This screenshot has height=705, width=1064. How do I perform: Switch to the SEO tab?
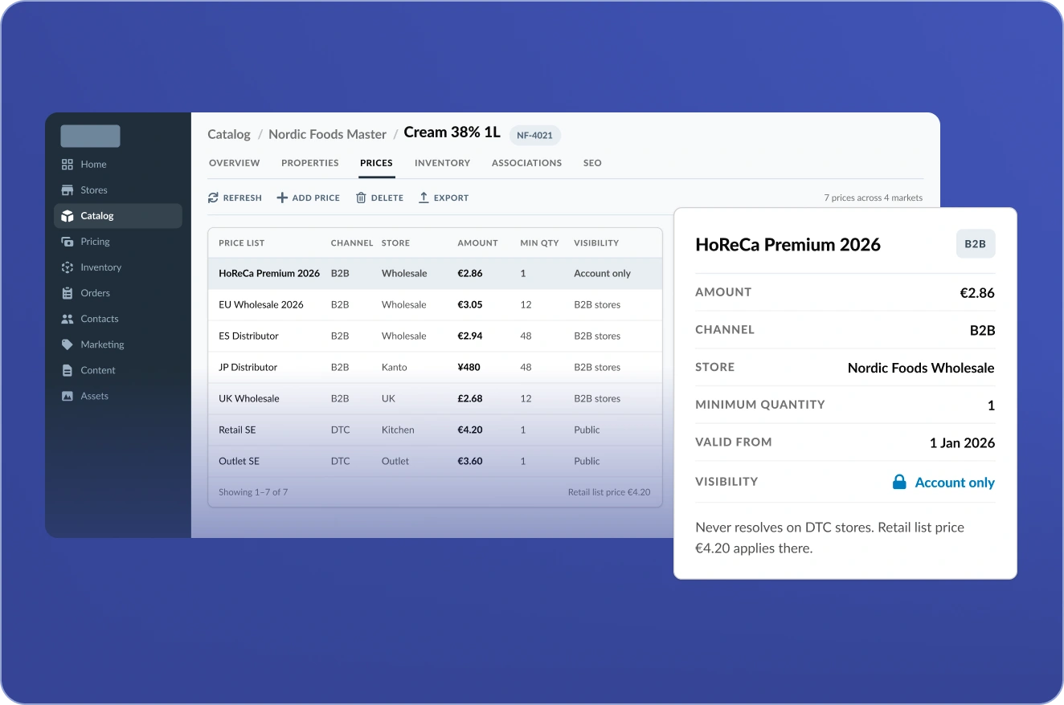[x=592, y=163]
